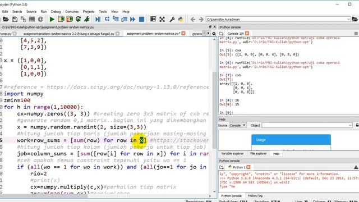Open IPython console folder icon
This screenshot has height=202, width=359.
221,34
